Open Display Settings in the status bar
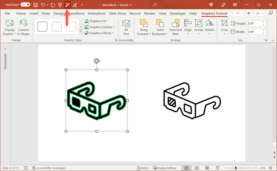 coord(164,168)
